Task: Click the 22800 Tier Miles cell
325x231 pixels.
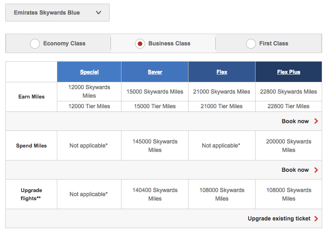Action: [x=288, y=106]
